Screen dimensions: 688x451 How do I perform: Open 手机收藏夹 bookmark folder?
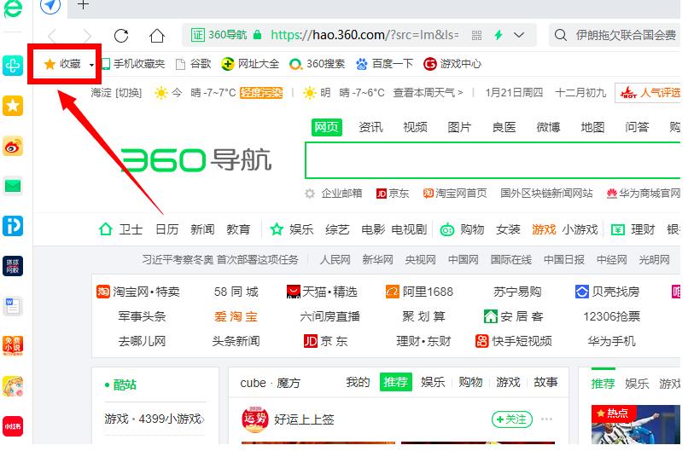point(133,64)
